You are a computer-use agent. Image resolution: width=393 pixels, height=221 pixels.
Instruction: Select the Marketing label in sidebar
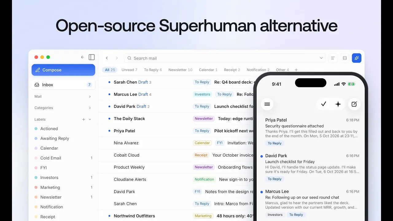(x=63, y=187)
